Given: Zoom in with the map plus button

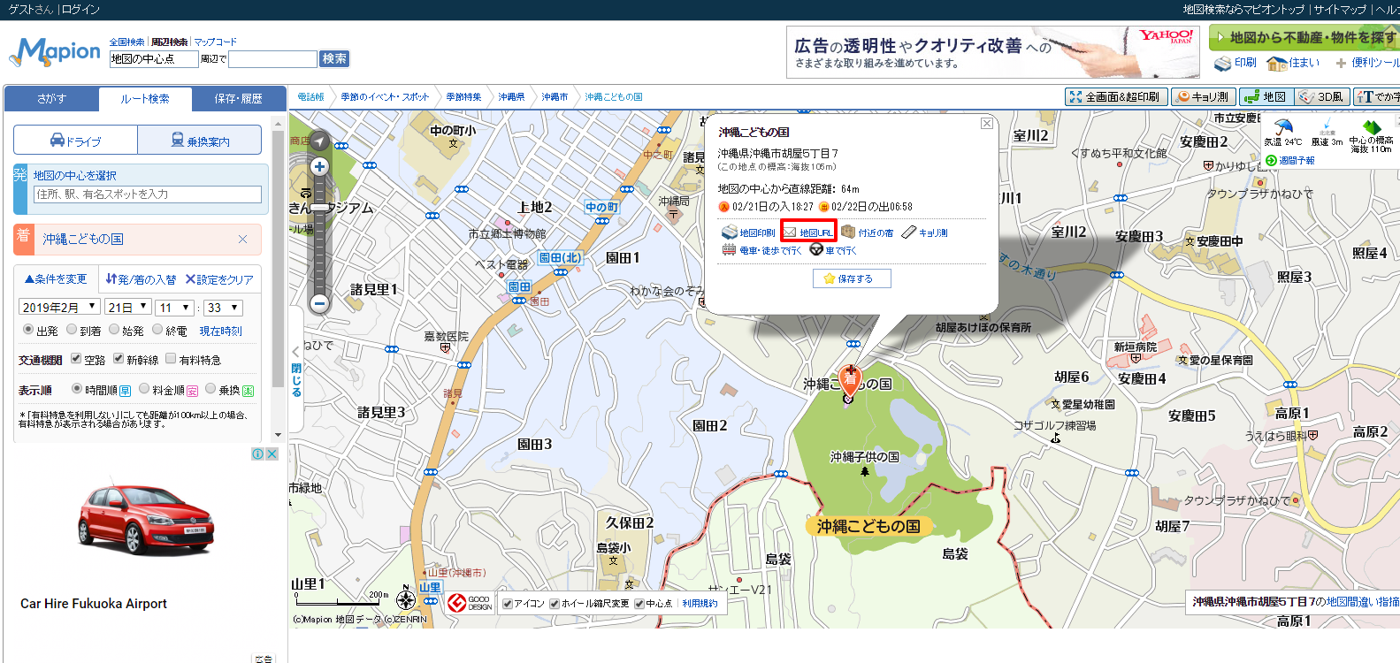Looking at the screenshot, I should pos(319,166).
